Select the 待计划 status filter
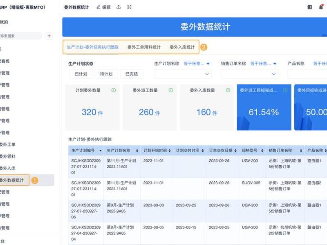327x245 pixels. [x=106, y=74]
